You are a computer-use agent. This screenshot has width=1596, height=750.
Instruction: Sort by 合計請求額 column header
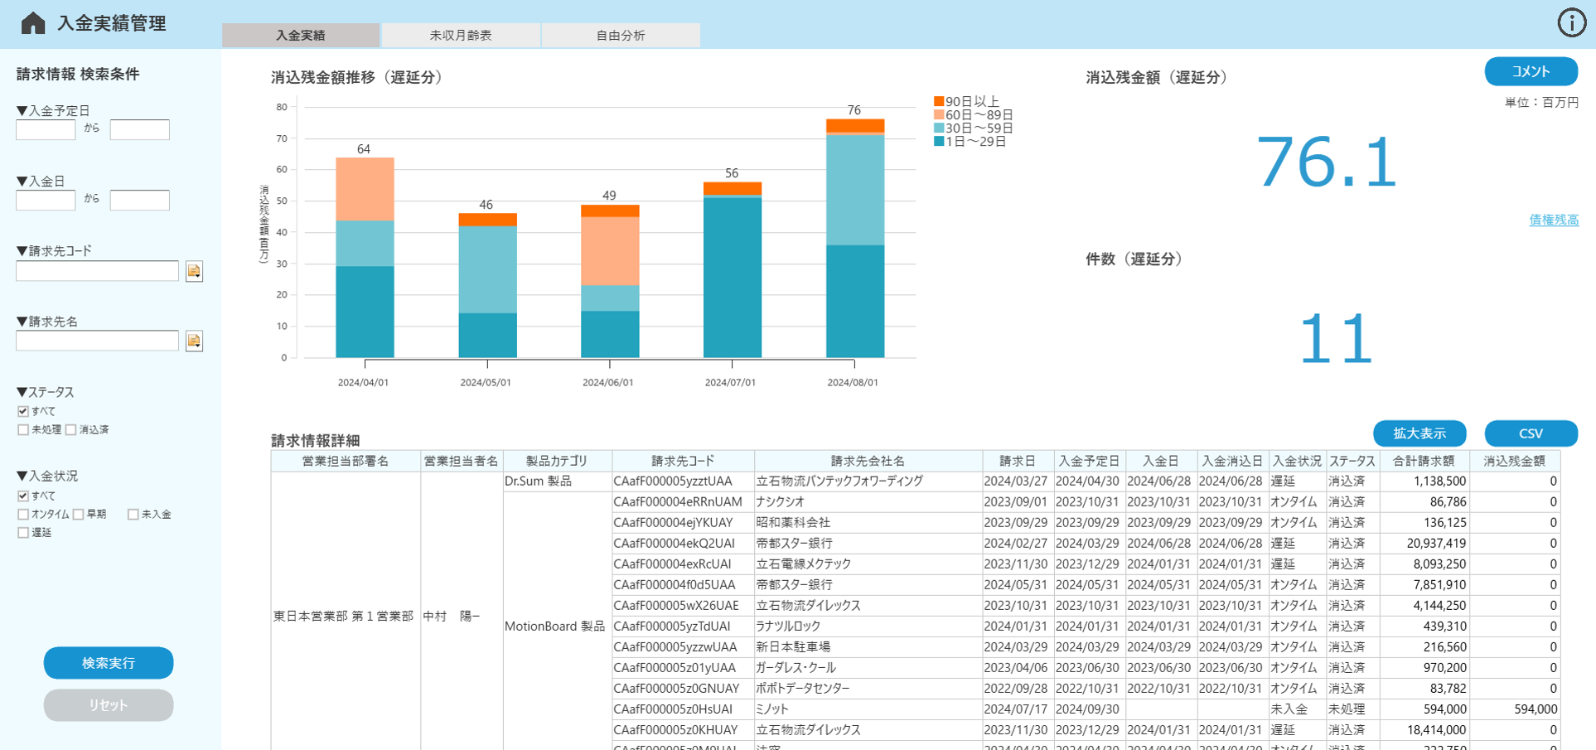pos(1423,461)
